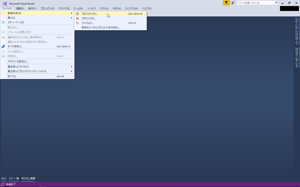Open アカウントの設定(I)...

click(x=37, y=61)
